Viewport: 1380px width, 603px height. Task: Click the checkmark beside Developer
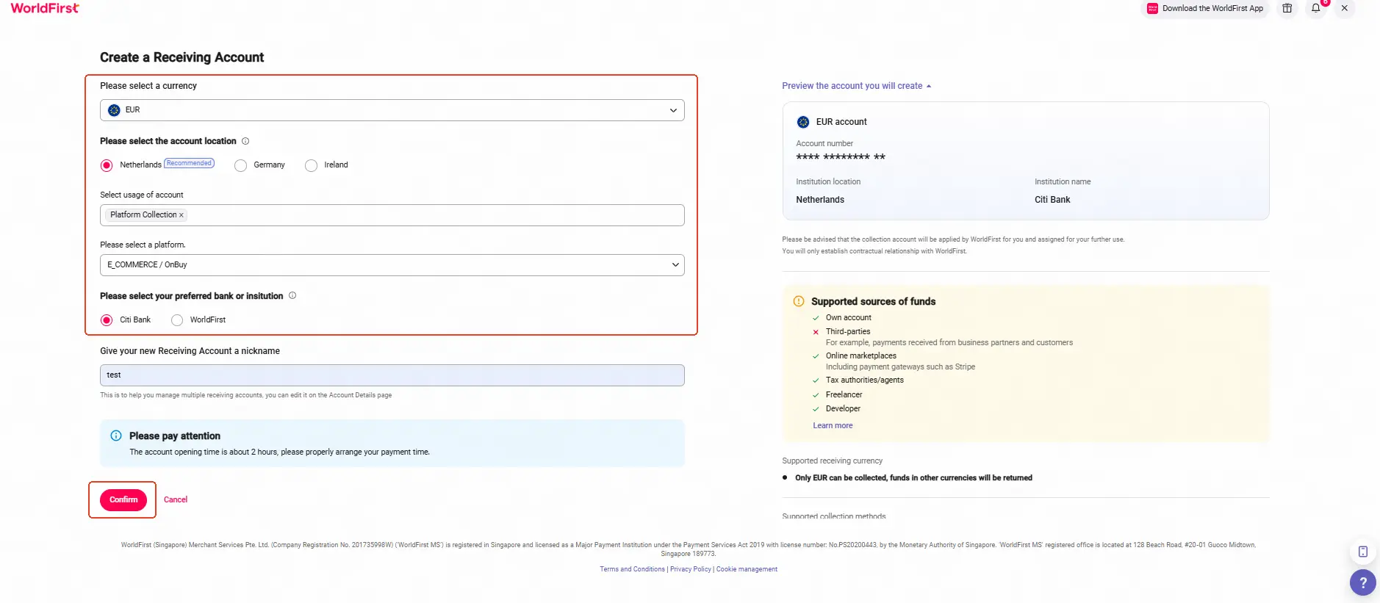[x=816, y=409]
